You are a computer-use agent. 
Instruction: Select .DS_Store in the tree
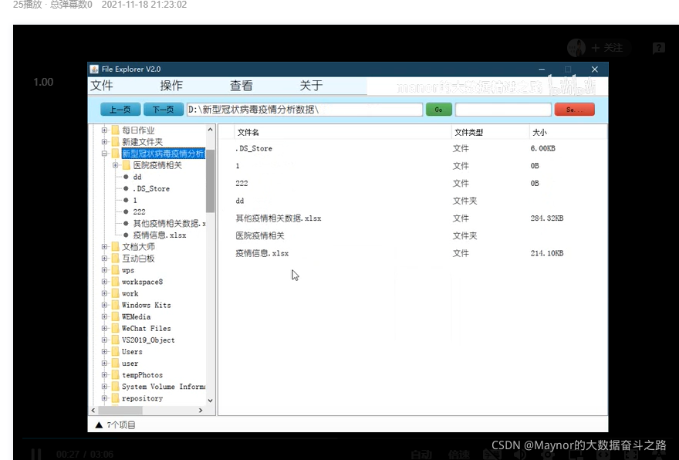151,188
